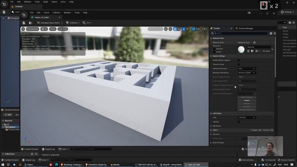Check the Custom LOD checkbox
The width and height of the screenshot is (297, 167).
pyautogui.click(x=239, y=122)
